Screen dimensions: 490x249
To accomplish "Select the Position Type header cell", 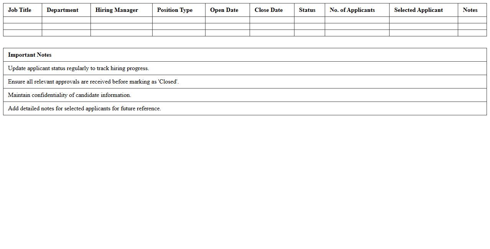I will [x=175, y=10].
